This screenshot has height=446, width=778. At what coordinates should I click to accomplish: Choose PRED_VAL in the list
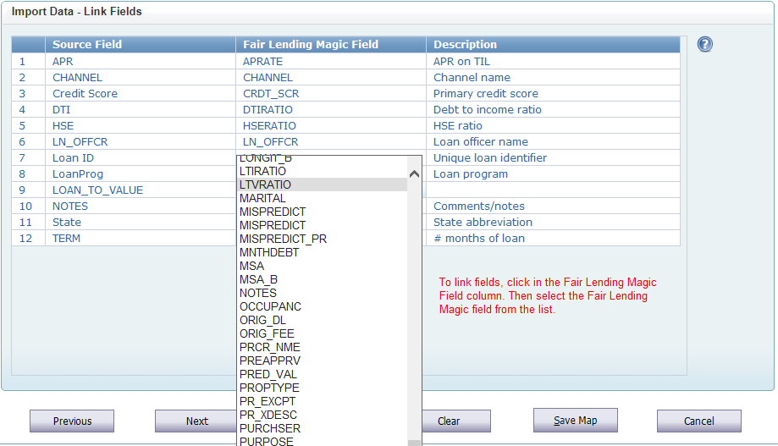pyautogui.click(x=323, y=374)
